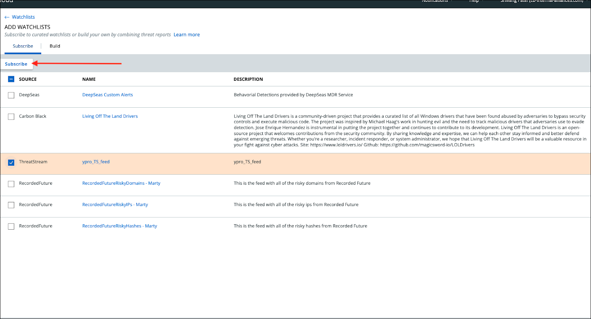Click the NAME column header
591x319 pixels.
tap(89, 79)
